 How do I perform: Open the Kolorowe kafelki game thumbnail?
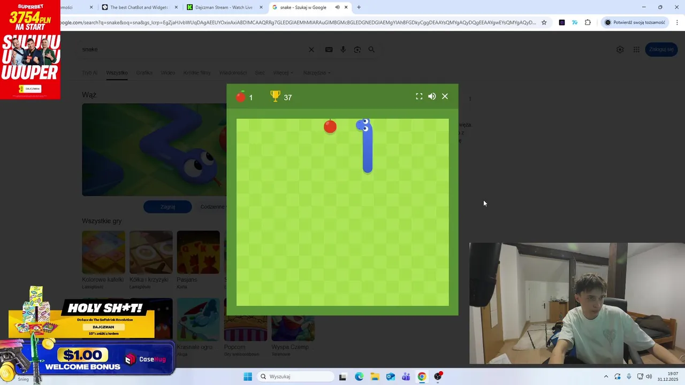(103, 252)
